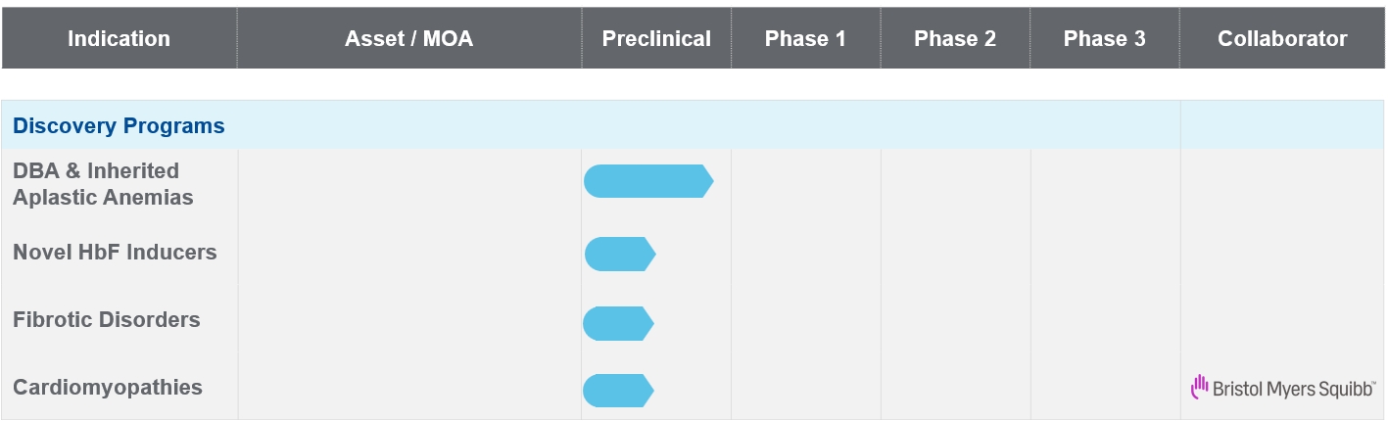
Task: Select the Cardiomyopathies indication label
Action: (x=108, y=388)
